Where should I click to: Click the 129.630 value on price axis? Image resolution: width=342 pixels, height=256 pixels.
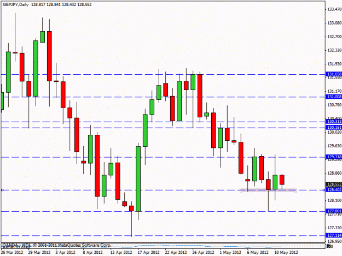[x=334, y=146]
